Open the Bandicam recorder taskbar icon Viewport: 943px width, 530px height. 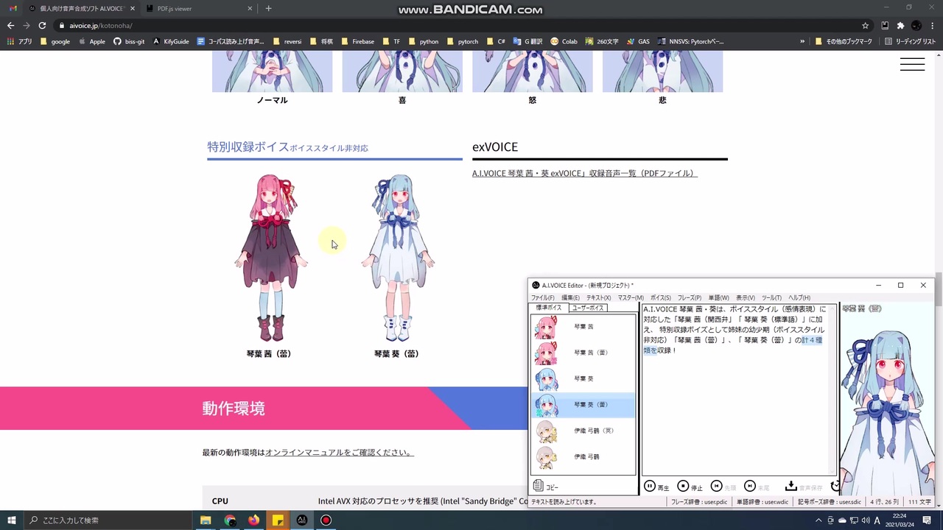coord(326,520)
